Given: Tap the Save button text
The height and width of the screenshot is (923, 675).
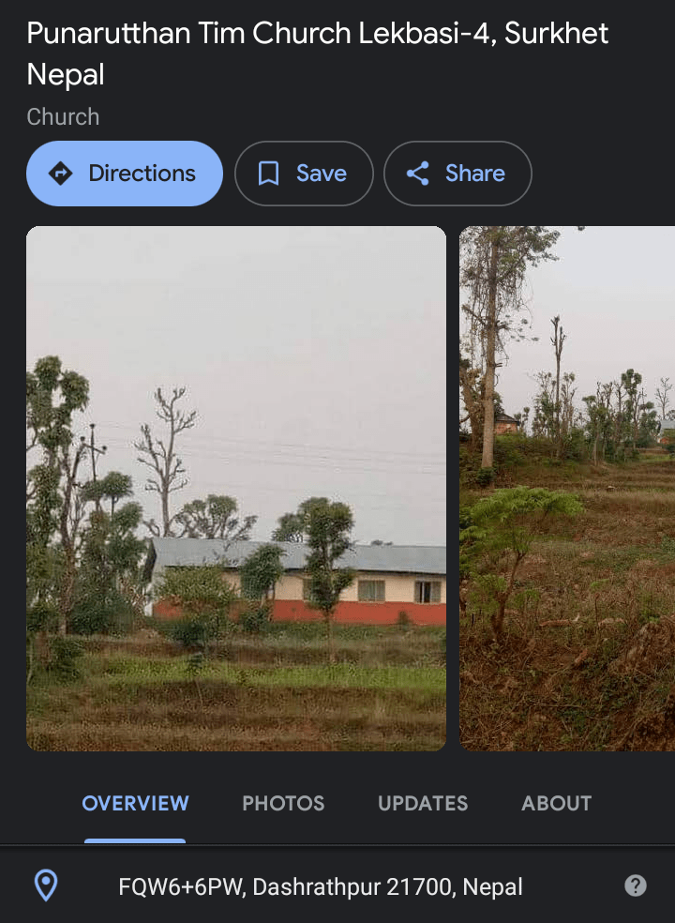Looking at the screenshot, I should click(322, 174).
